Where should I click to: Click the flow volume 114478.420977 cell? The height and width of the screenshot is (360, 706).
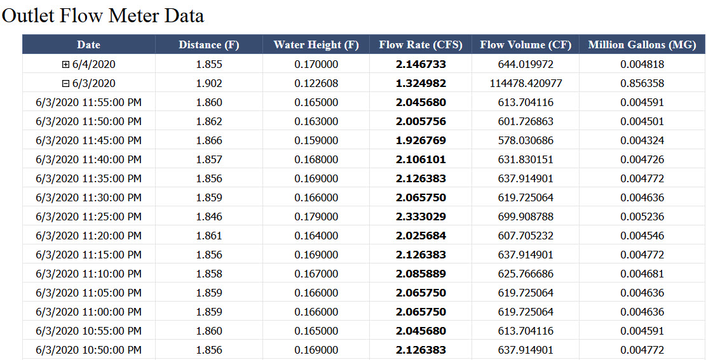[525, 83]
